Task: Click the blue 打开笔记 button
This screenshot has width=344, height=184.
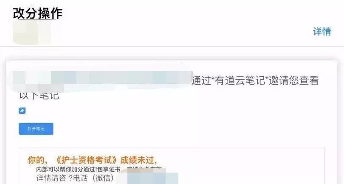Action: tap(36, 129)
